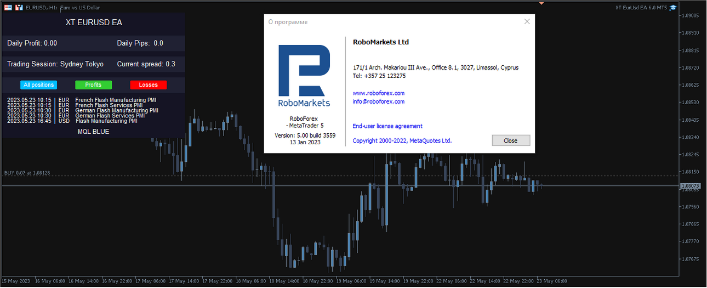Click the XT EURUSD EA panel title
Viewport: 707px width, 288px height.
click(94, 22)
